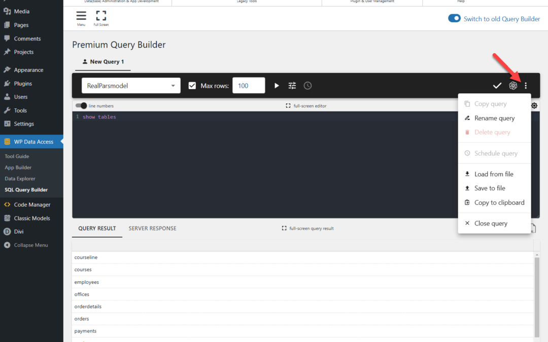Click the checkmark save icon
The width and height of the screenshot is (548, 342).
[497, 86]
